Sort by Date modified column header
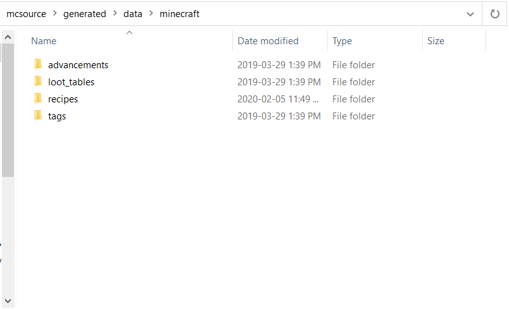509x309 pixels. 268,41
